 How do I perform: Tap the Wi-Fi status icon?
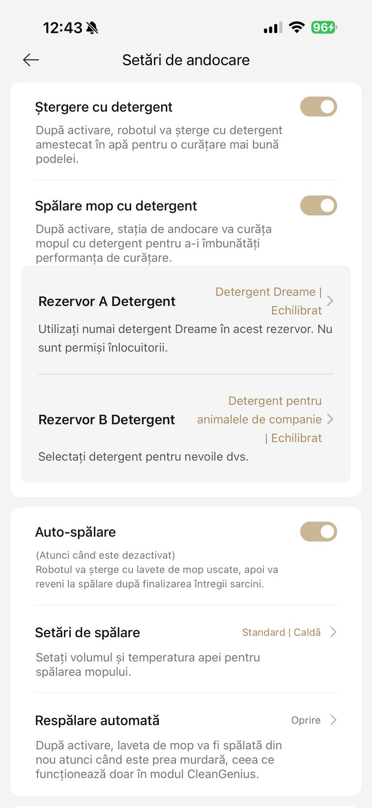point(297,28)
